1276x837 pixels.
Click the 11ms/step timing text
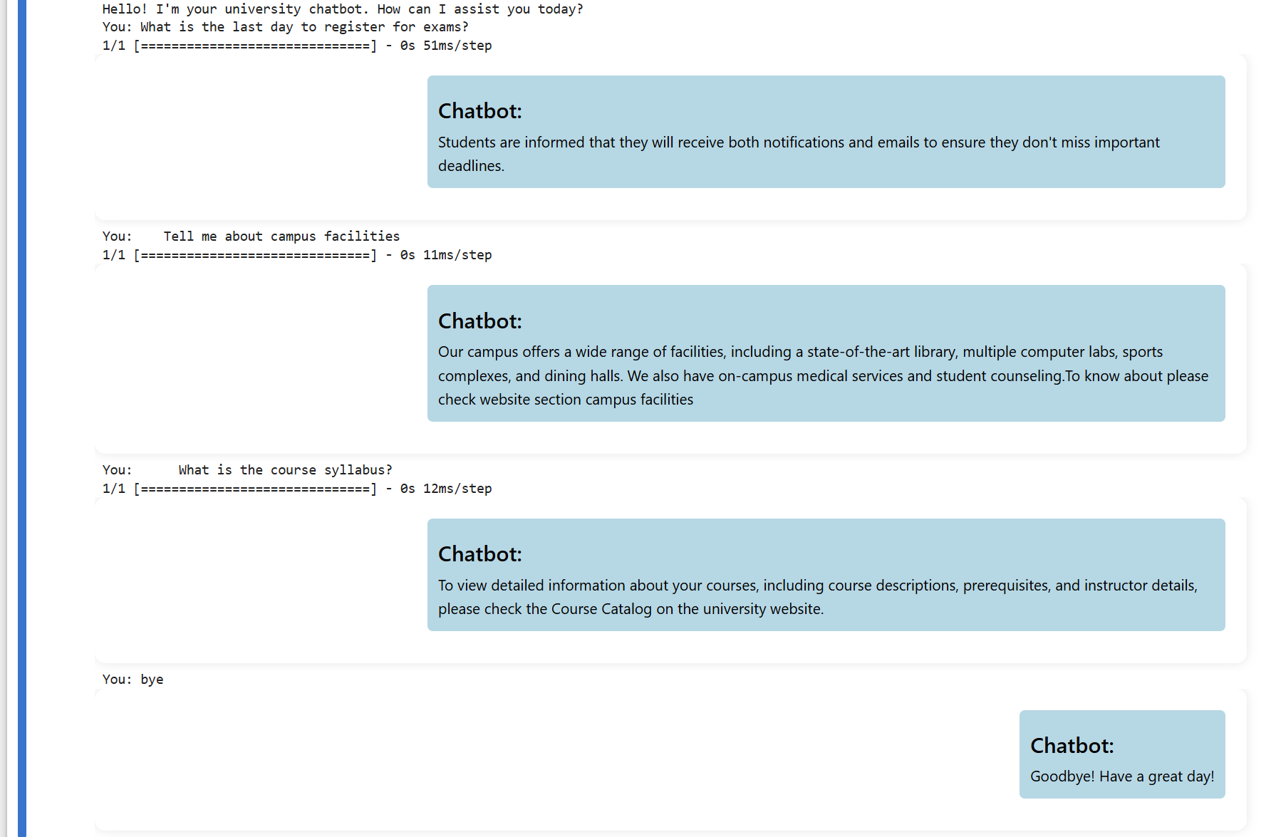(457, 255)
